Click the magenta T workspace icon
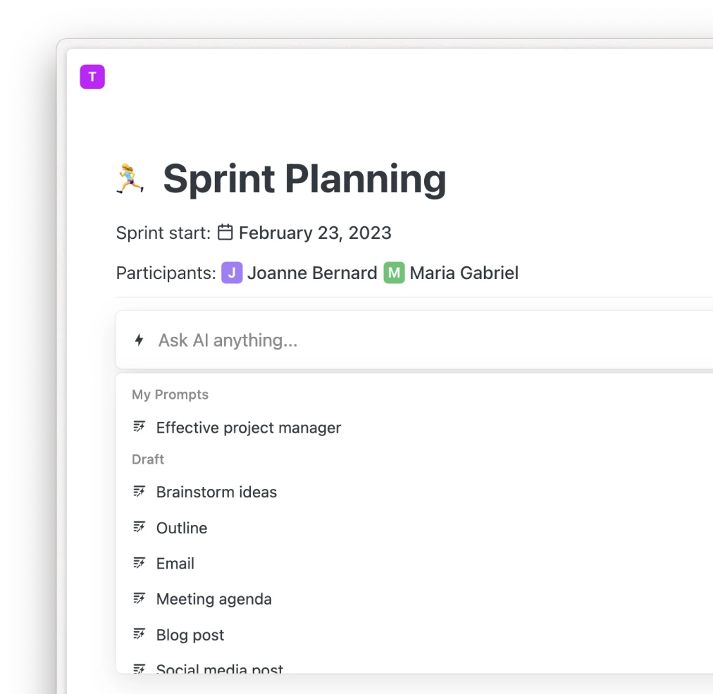The width and height of the screenshot is (713, 694). click(x=92, y=77)
